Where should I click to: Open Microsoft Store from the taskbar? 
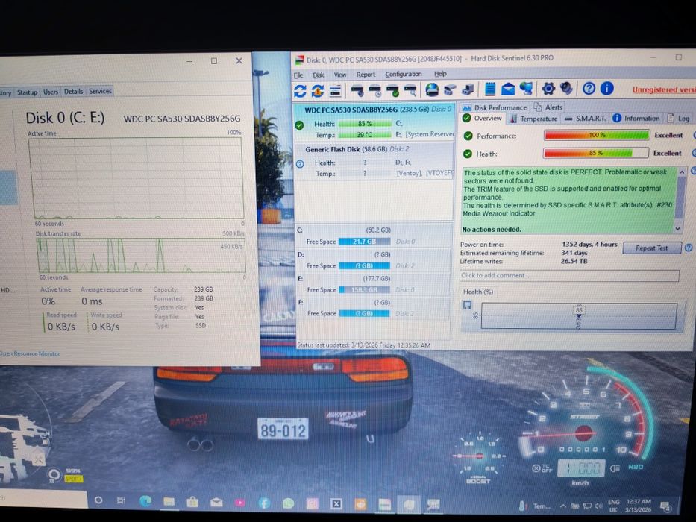coord(192,502)
